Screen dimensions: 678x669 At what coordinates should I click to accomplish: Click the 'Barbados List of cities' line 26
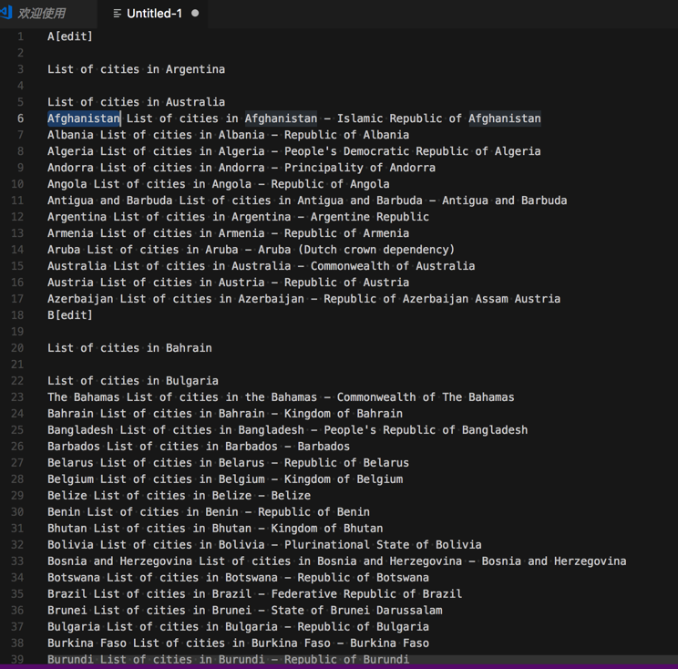199,447
